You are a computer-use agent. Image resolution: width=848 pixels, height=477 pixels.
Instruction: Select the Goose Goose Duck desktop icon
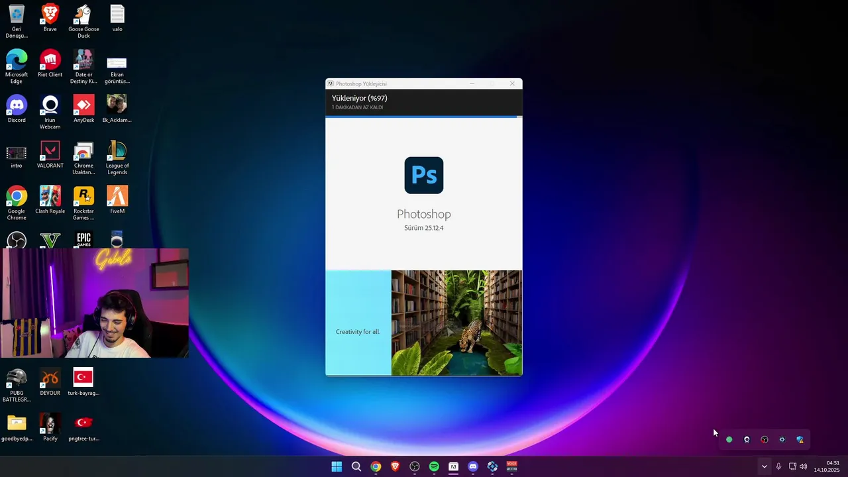click(x=83, y=15)
